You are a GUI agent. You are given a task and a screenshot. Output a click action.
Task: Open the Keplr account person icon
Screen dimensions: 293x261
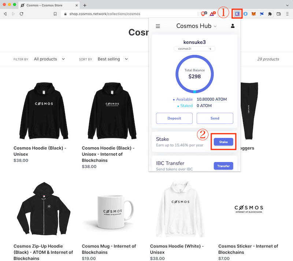[x=233, y=26]
